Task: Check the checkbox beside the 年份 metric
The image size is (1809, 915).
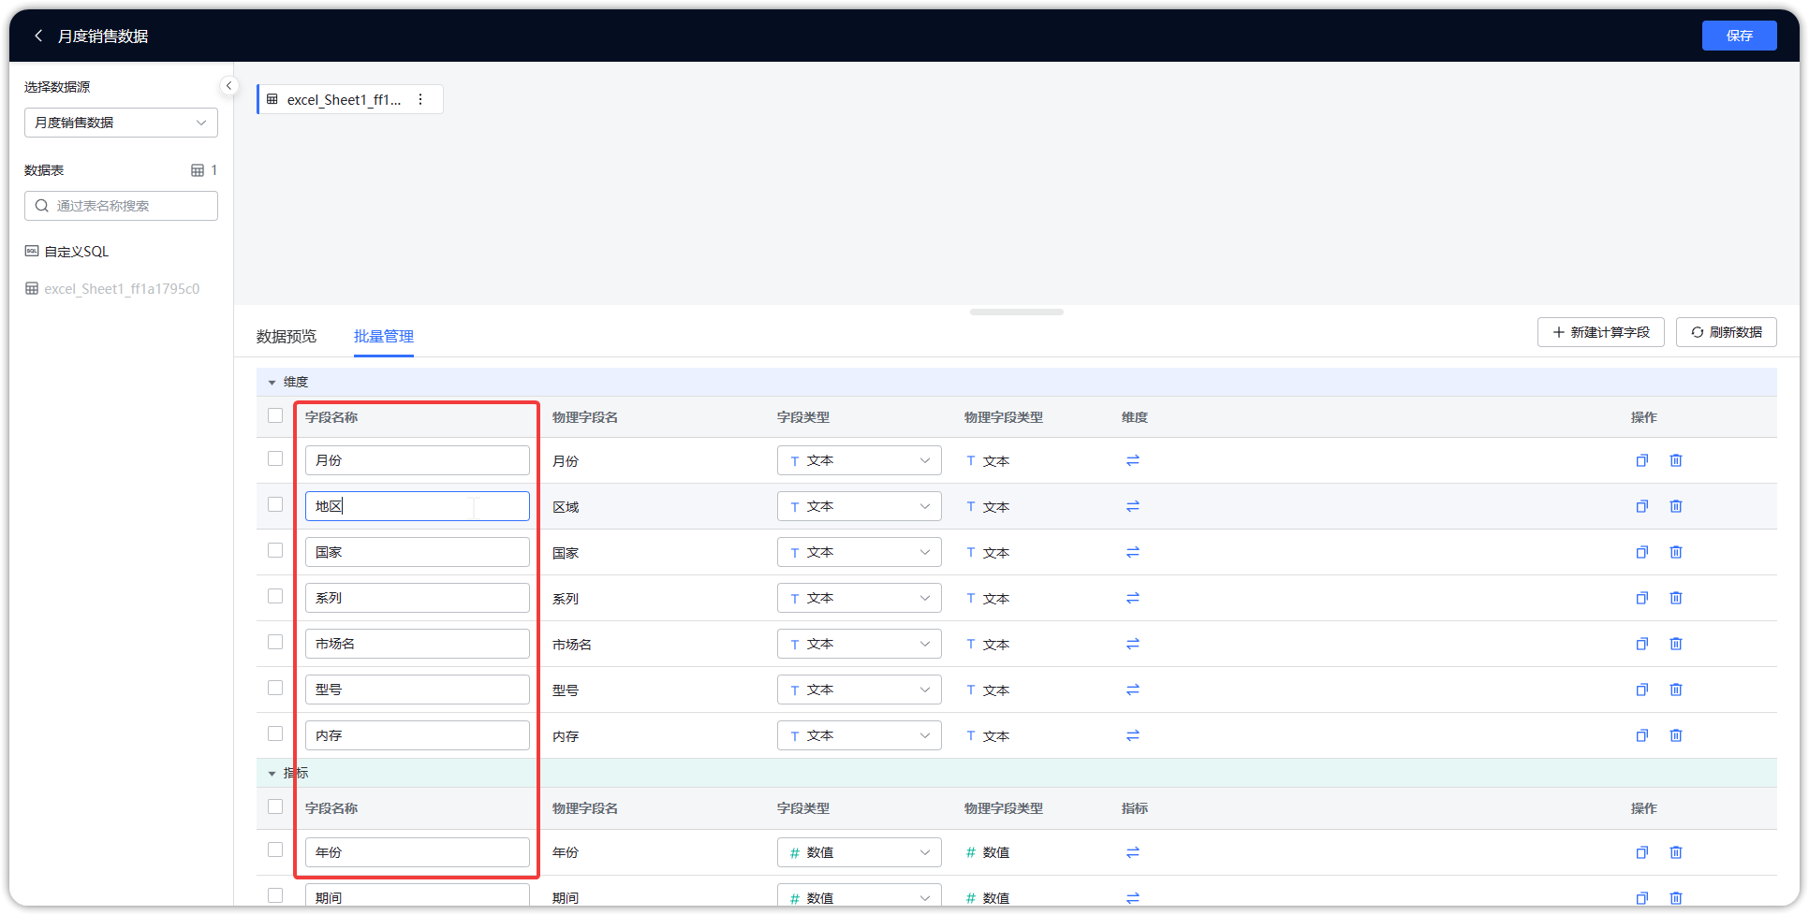Action: click(274, 850)
